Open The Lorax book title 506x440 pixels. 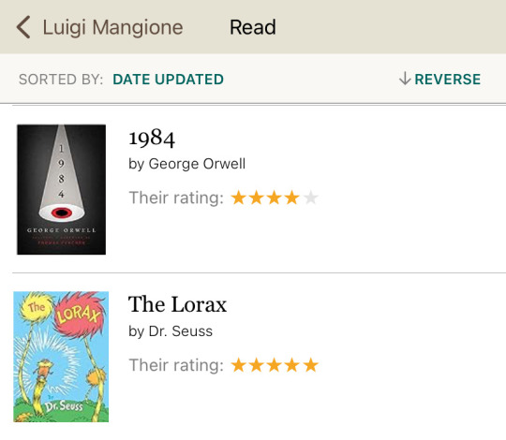coord(177,304)
